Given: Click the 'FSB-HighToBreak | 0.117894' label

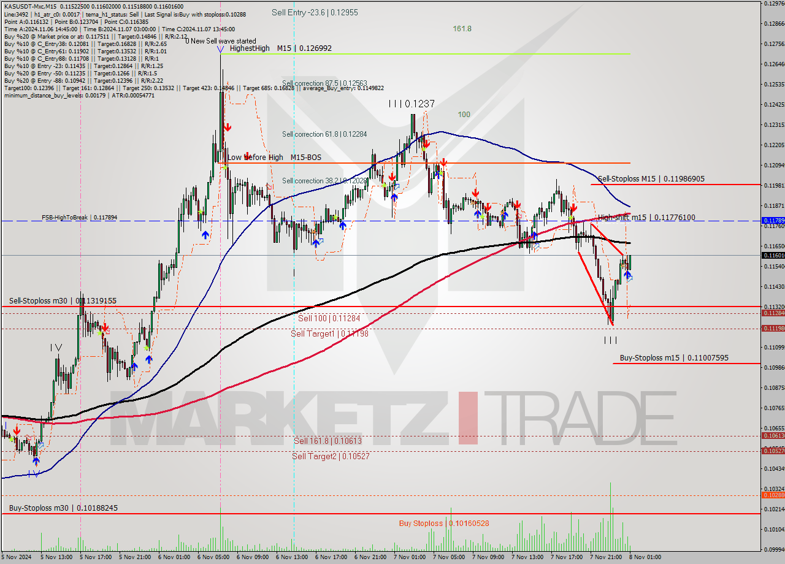Looking at the screenshot, I should click(79, 217).
